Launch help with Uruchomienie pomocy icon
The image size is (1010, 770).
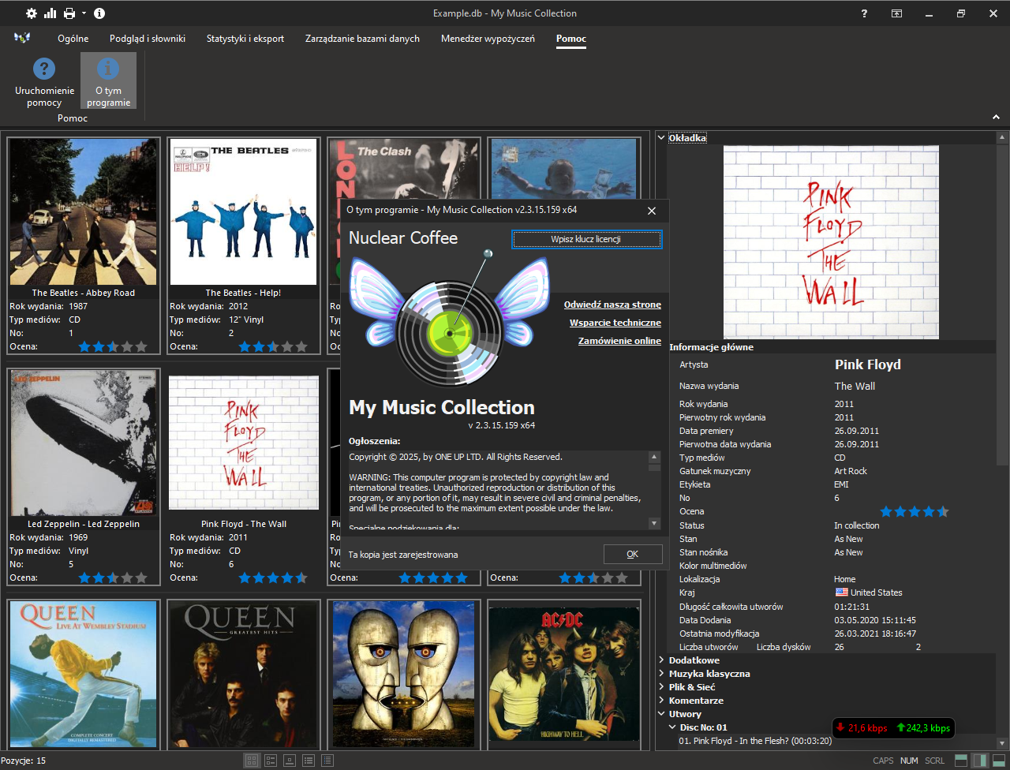click(44, 82)
